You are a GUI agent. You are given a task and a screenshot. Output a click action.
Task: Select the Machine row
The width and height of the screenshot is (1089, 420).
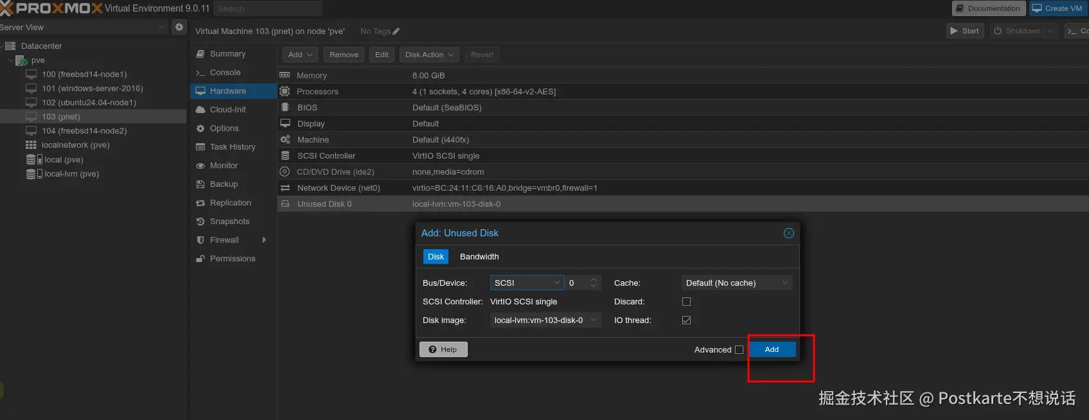[683, 139]
